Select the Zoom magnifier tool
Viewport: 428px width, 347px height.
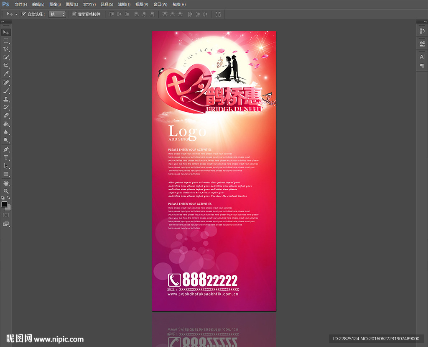pyautogui.click(x=6, y=191)
